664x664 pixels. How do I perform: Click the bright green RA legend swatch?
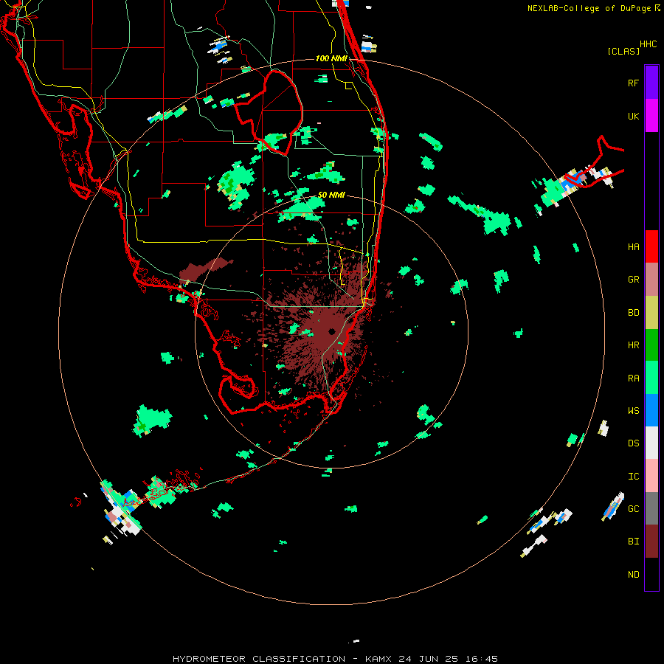pos(651,378)
